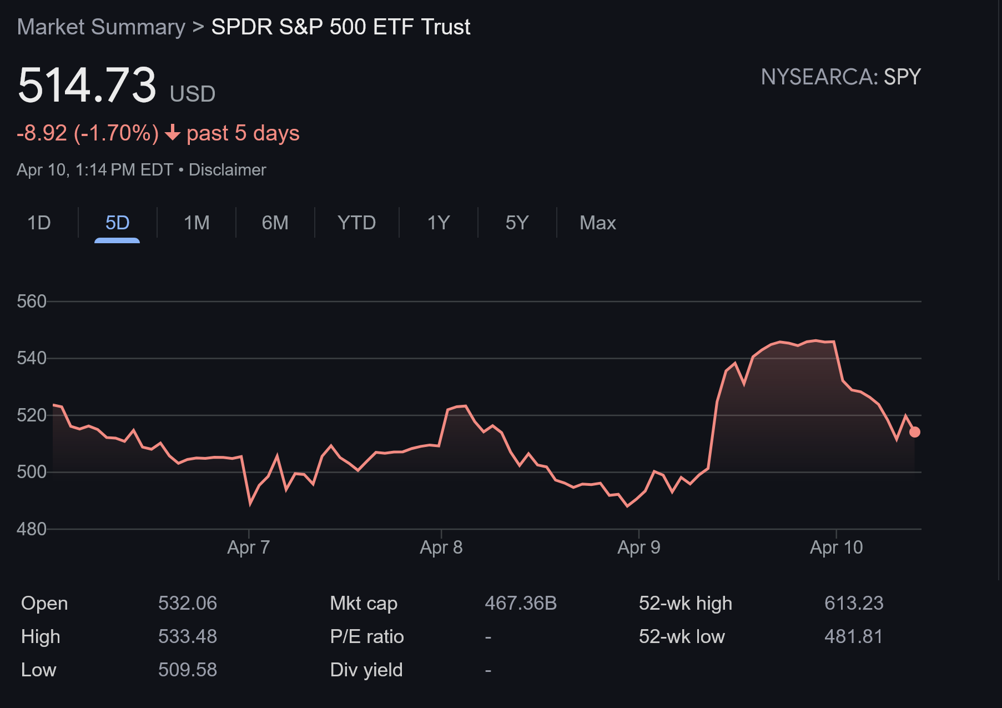Select the 5D time range tab
The height and width of the screenshot is (708, 1002).
point(117,223)
